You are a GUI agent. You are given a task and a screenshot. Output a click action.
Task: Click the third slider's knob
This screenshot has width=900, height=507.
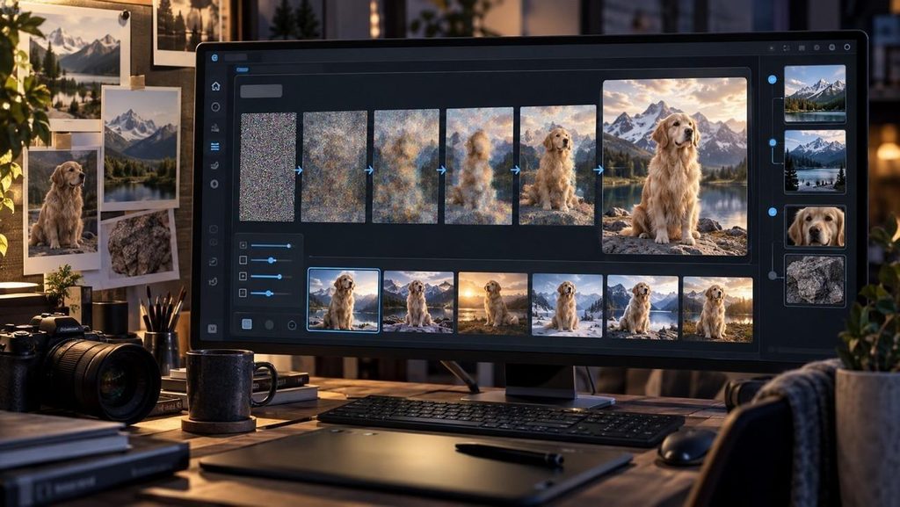[279, 277]
